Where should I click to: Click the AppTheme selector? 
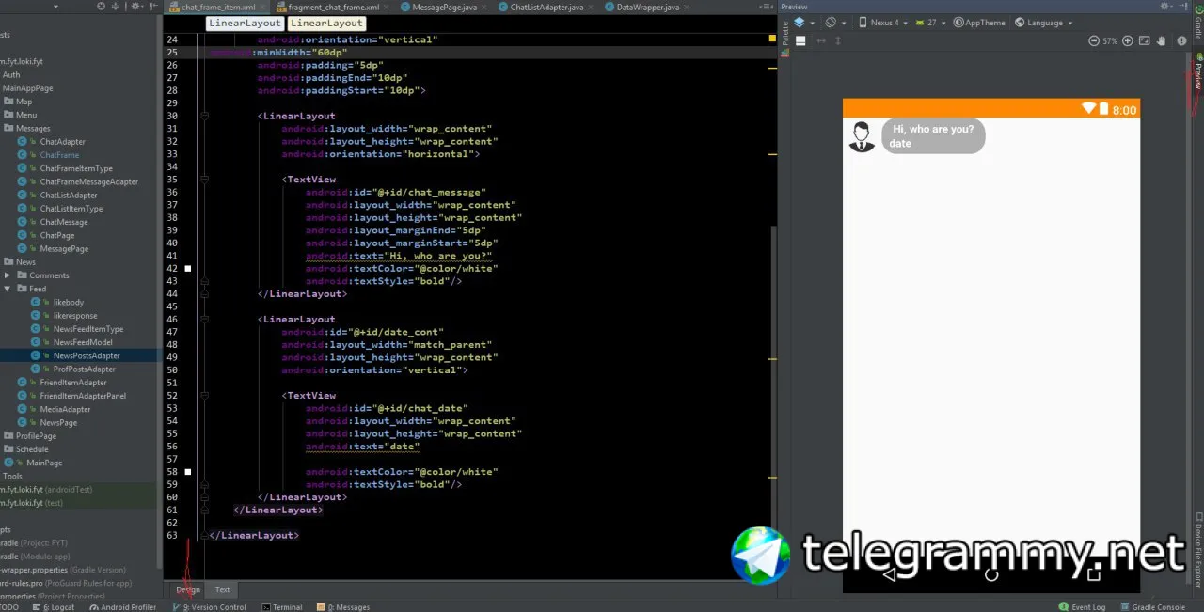click(979, 23)
